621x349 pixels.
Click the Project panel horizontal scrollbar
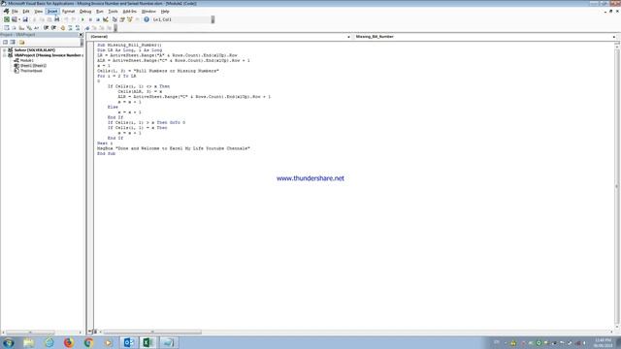point(42,333)
